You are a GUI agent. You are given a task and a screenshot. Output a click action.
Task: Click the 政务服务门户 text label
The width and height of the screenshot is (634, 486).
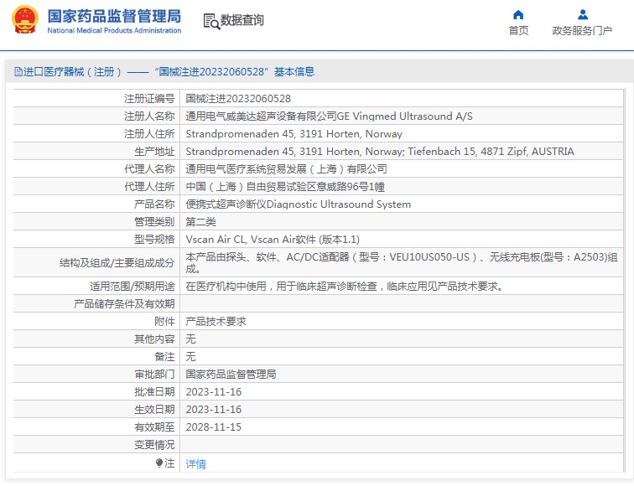(582, 31)
